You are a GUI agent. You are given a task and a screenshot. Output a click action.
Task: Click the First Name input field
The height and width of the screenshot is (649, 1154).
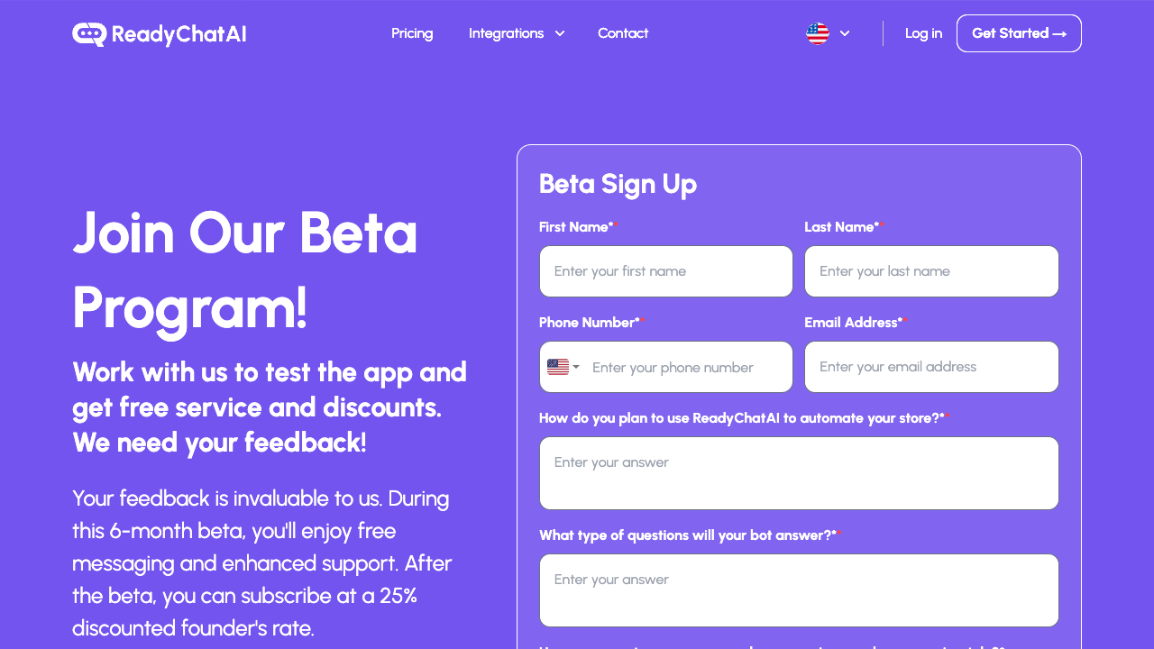tap(665, 271)
